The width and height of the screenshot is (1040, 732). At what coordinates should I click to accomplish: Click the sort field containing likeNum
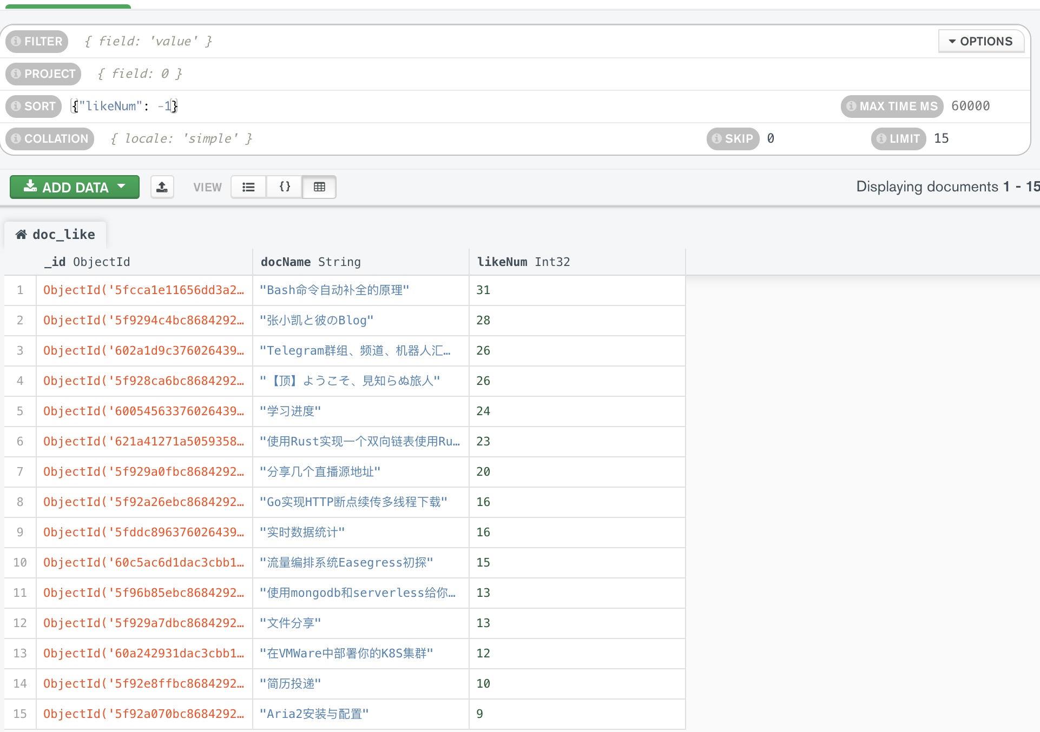pos(452,107)
